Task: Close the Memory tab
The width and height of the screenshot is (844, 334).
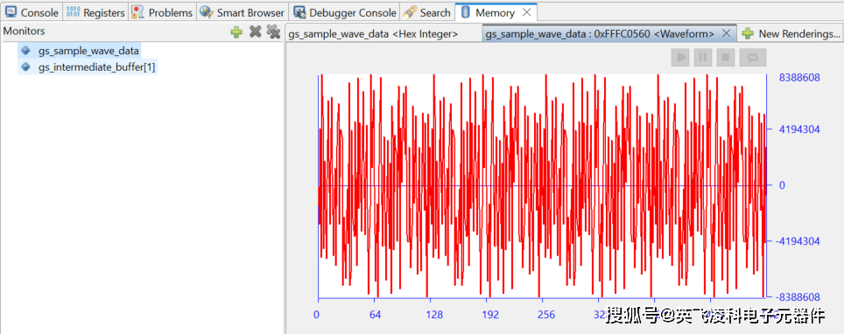Action: 527,12
